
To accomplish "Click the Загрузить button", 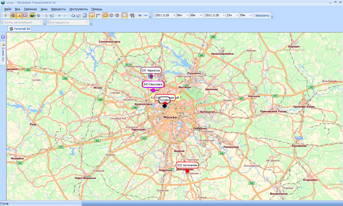I will pyautogui.click(x=262, y=15).
